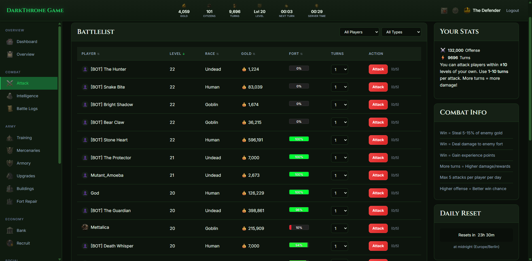Image resolution: width=532 pixels, height=261 pixels.
Task: Open the Intelligence icon in sidebar
Action: point(10,96)
